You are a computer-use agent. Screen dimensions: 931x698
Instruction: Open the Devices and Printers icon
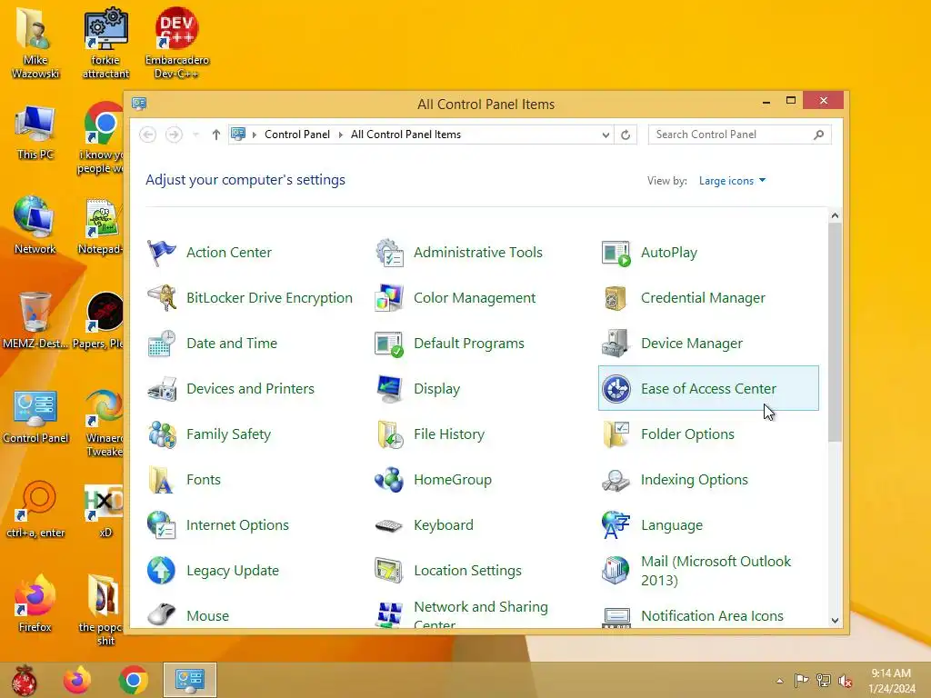[162, 389]
